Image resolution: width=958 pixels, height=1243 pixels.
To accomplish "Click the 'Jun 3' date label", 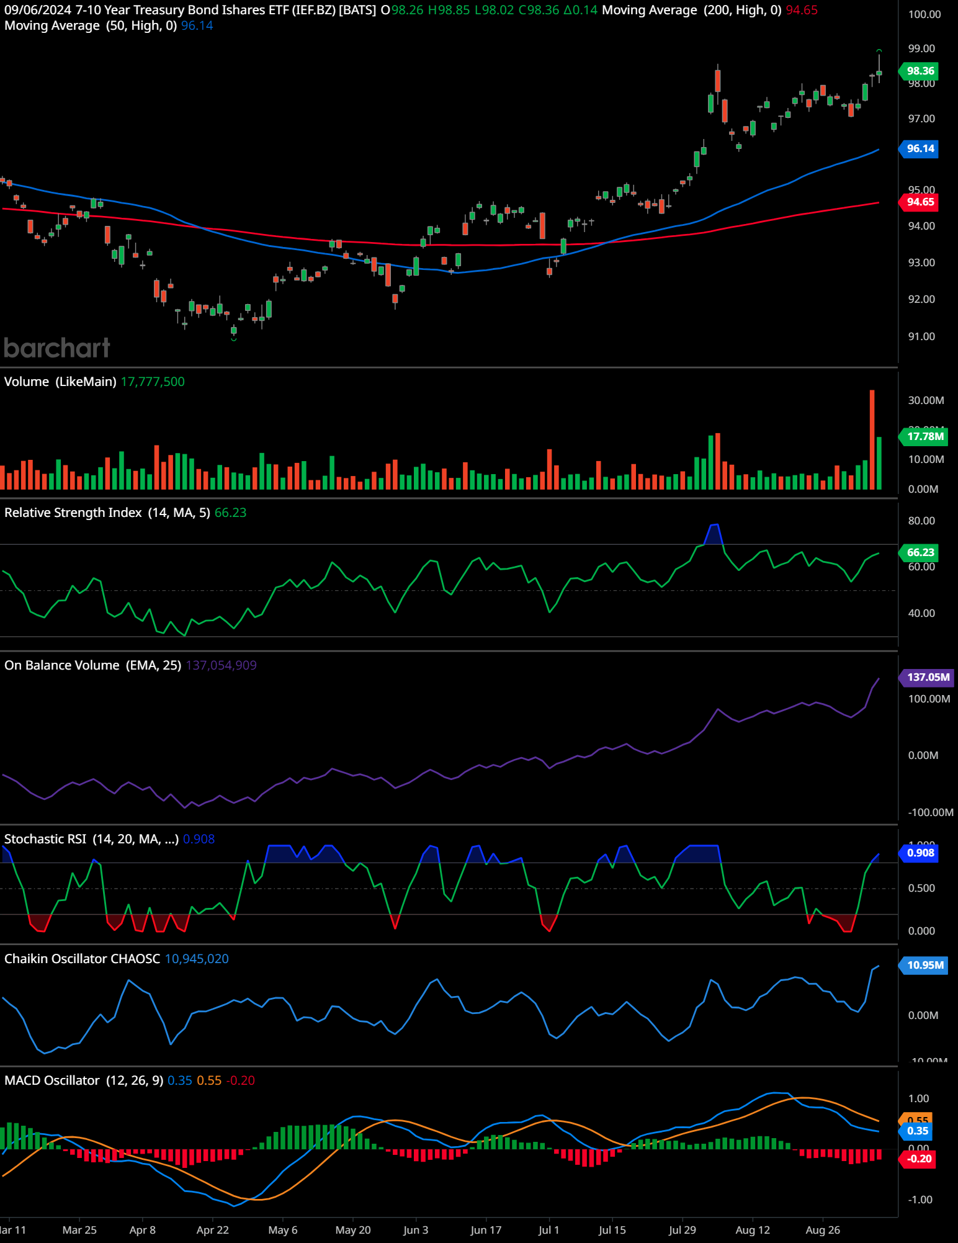I will (416, 1230).
